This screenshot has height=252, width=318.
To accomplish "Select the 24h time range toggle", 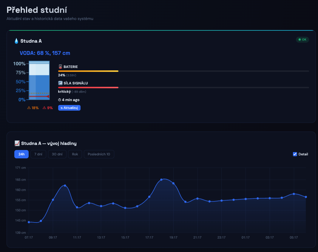I will coord(21,154).
